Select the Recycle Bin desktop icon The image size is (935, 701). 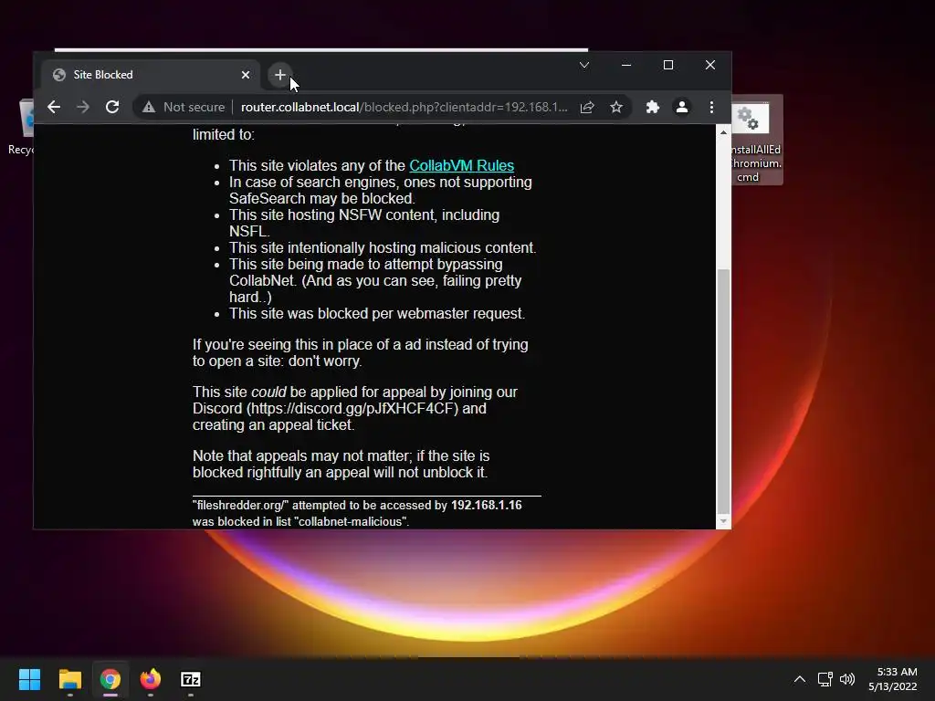[x=22, y=128]
